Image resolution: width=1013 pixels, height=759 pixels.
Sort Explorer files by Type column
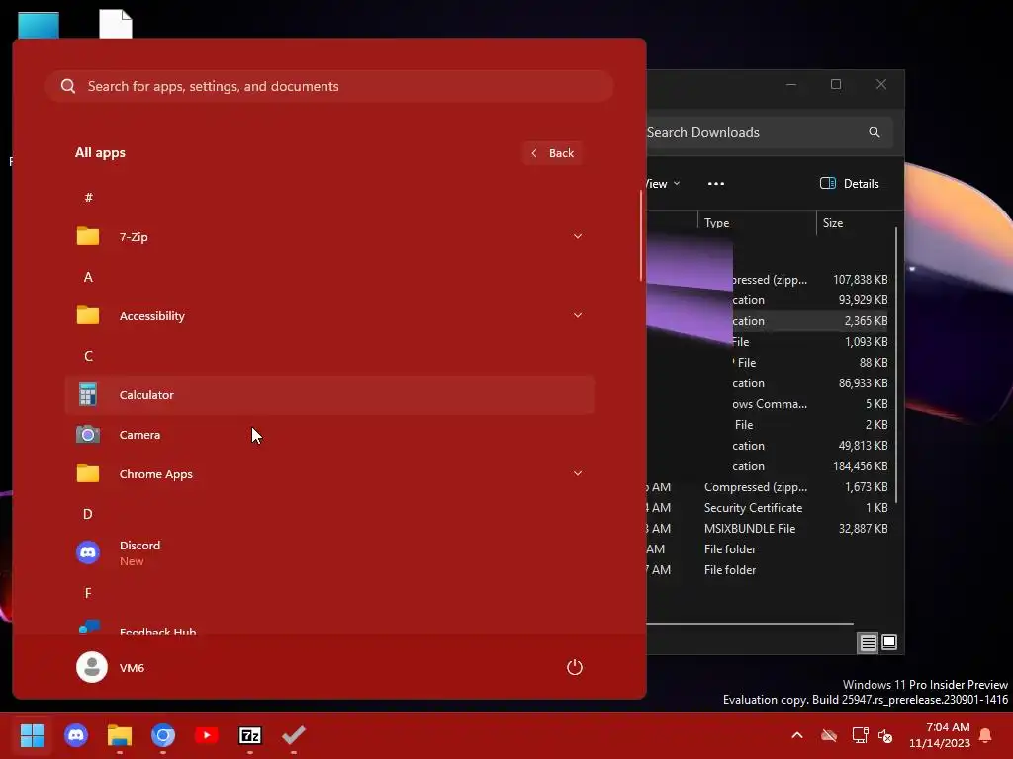[x=757, y=222]
